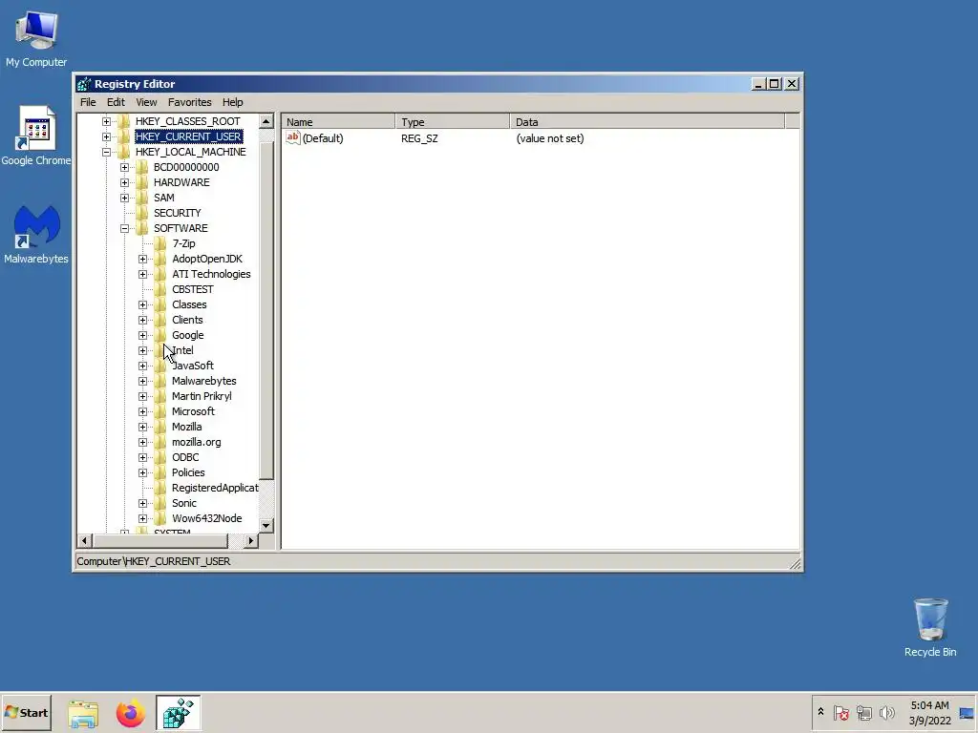Screen dimensions: 978x733
Task: Select the Sonic key
Action: click(x=184, y=503)
